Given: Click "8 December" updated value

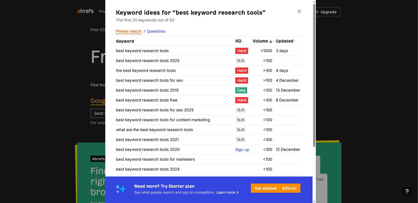Looking at the screenshot, I should coord(287,100).
